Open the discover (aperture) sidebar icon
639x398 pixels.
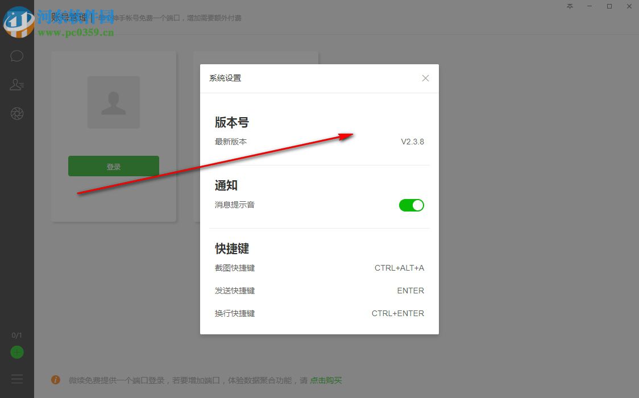pyautogui.click(x=16, y=113)
